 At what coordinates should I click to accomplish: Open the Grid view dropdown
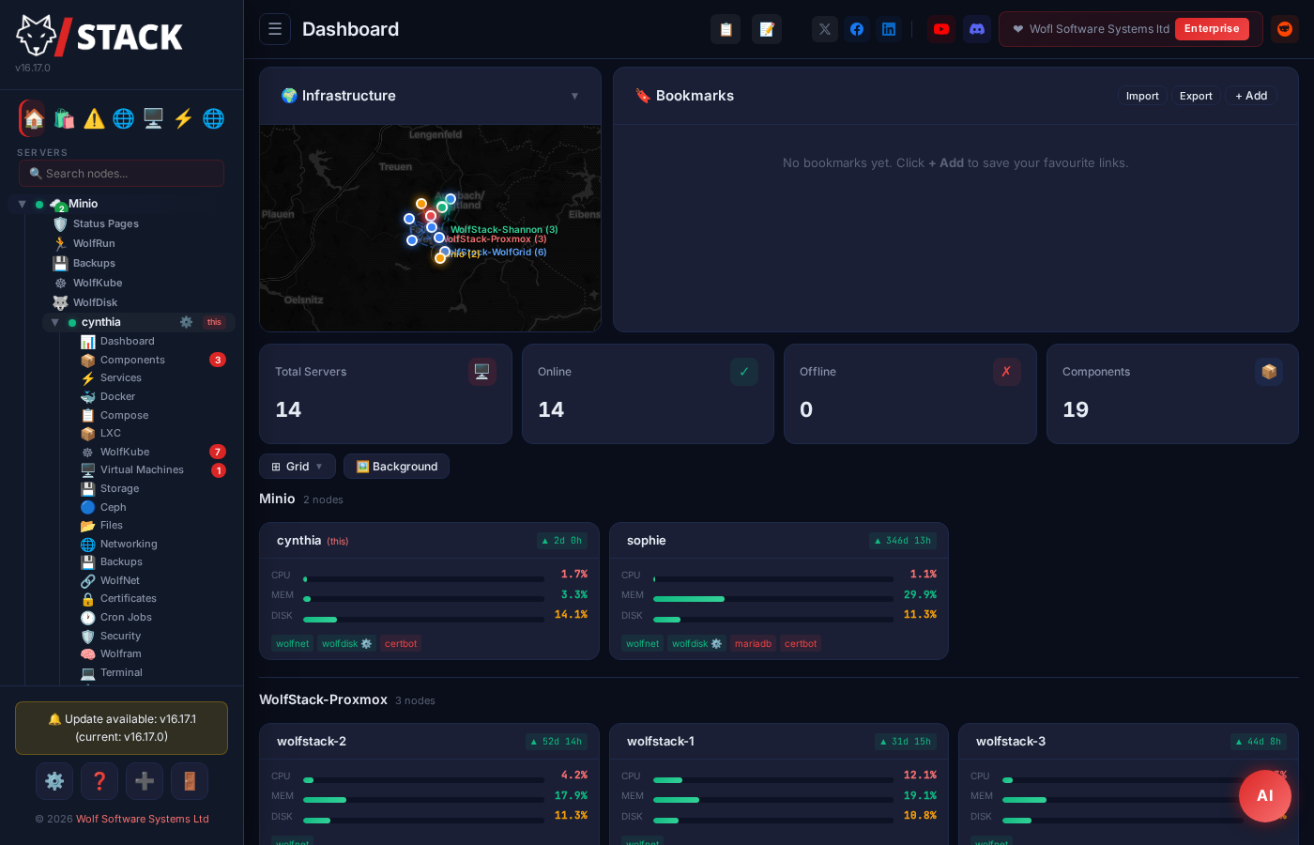tap(298, 467)
